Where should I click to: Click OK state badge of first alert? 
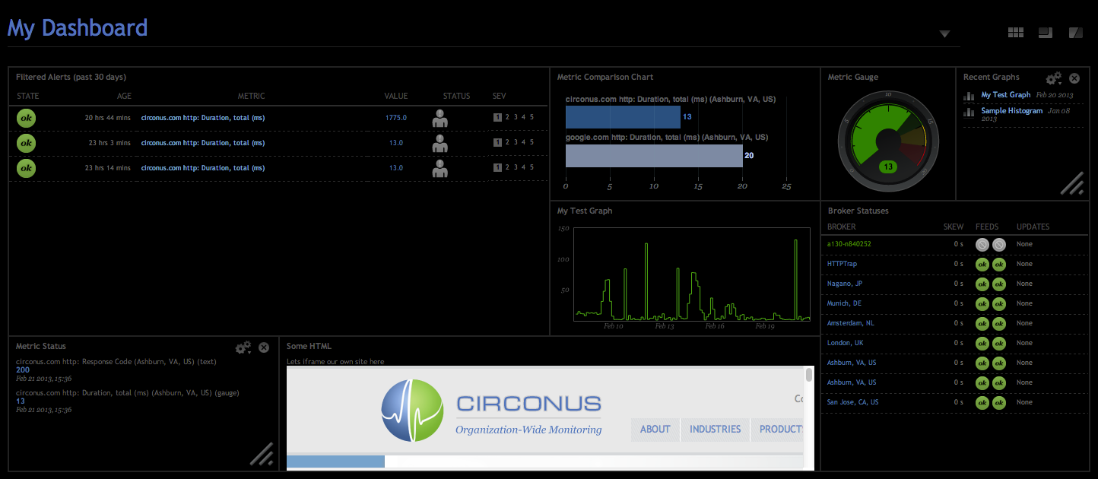pos(27,118)
